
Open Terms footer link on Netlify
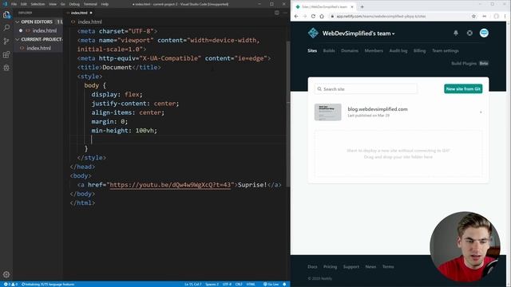(x=388, y=267)
